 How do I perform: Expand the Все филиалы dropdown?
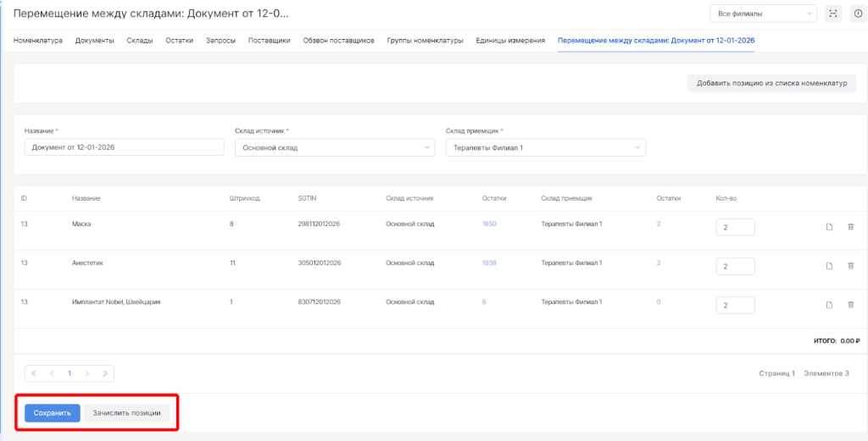tap(763, 14)
